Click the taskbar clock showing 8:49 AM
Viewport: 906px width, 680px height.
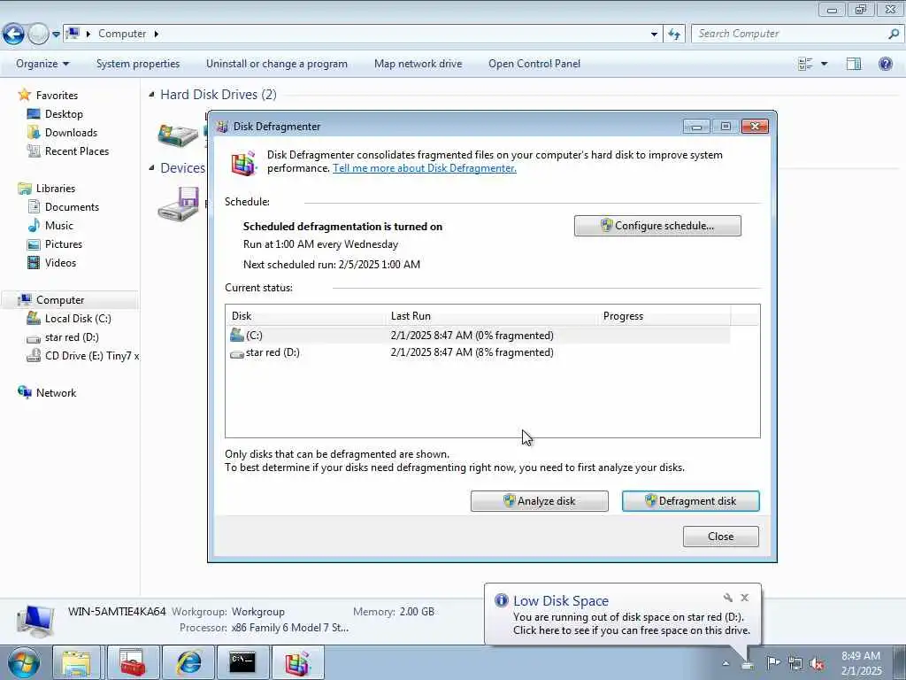click(x=861, y=663)
